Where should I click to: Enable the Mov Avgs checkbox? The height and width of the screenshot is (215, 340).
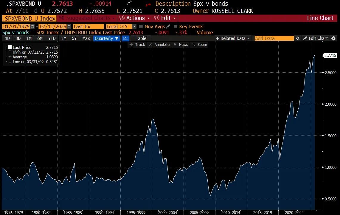(x=141, y=27)
